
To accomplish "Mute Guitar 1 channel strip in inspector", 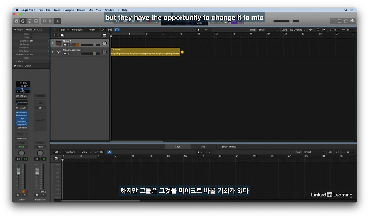I will pos(18,195).
